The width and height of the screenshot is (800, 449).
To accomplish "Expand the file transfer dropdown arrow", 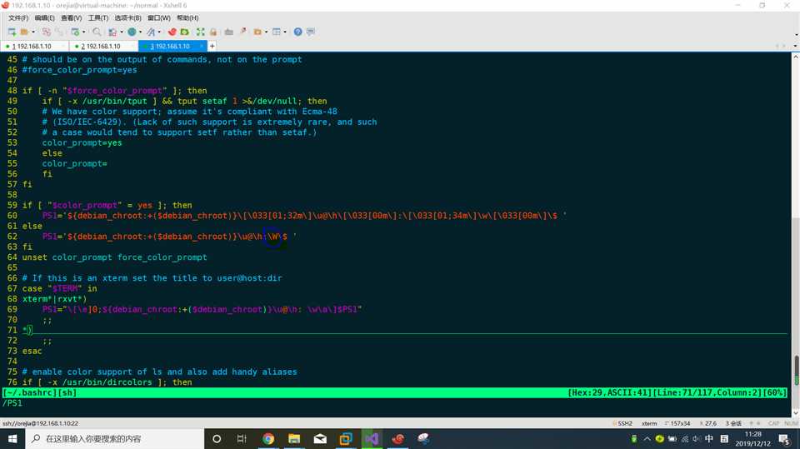I will 122,32.
